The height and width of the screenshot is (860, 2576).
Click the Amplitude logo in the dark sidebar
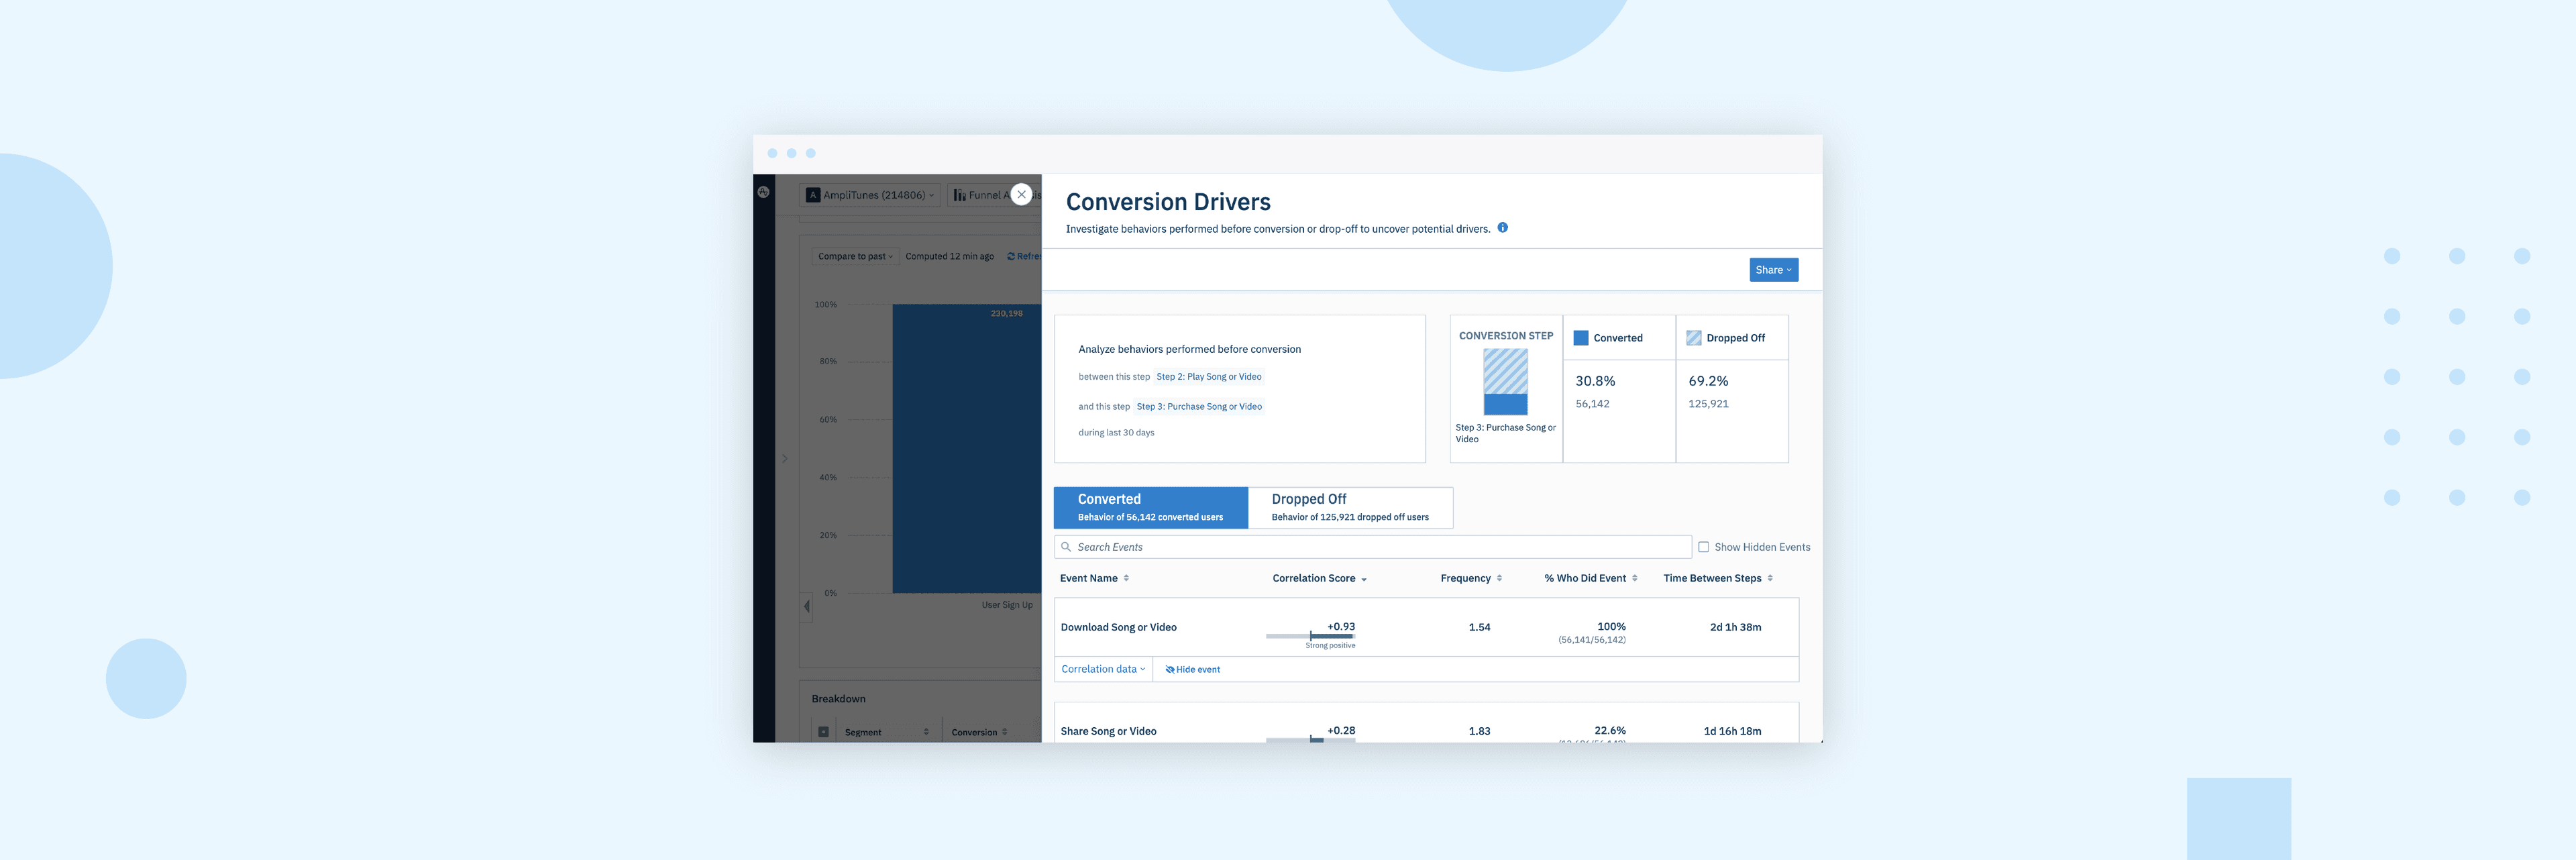[764, 192]
